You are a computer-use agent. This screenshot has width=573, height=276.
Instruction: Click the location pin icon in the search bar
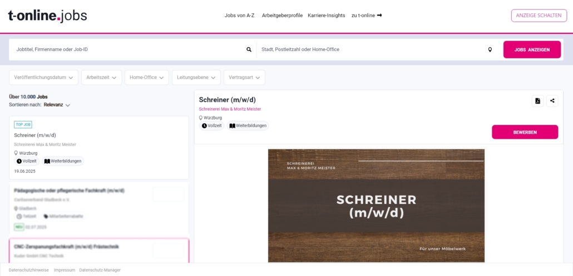[x=490, y=49]
